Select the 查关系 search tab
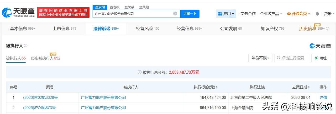The image size is (336, 114). coord(129,7)
